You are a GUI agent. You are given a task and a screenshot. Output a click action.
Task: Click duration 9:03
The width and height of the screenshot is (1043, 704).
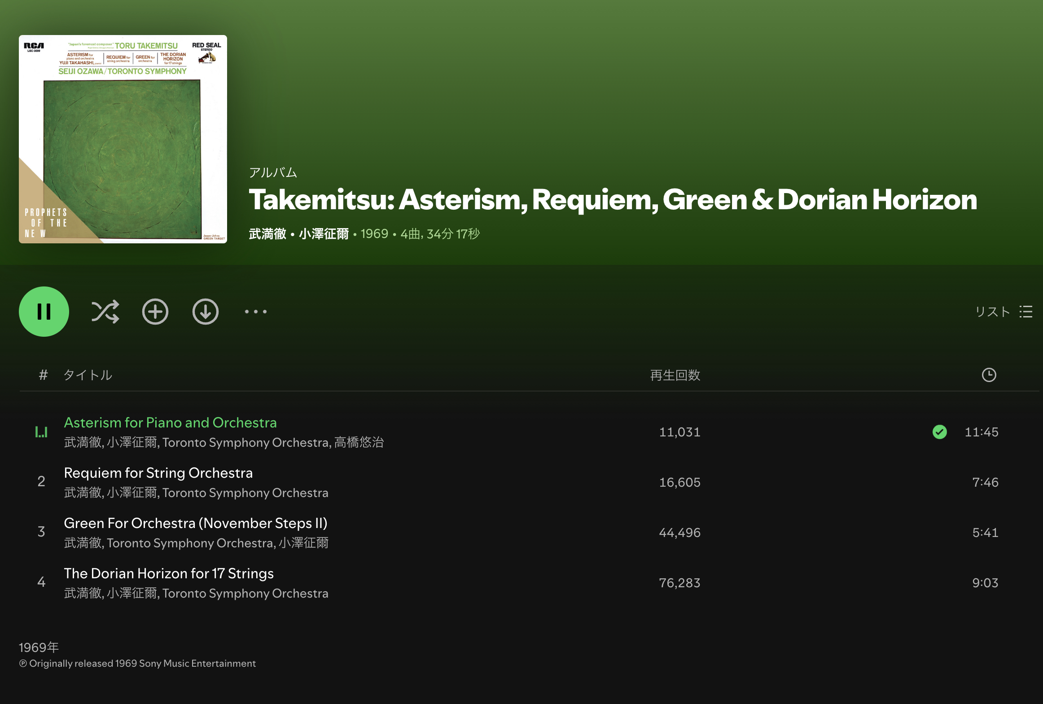pyautogui.click(x=986, y=583)
